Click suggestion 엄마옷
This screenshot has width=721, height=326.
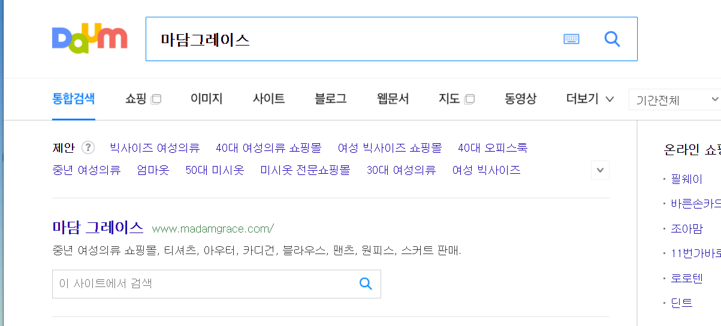[x=153, y=170]
